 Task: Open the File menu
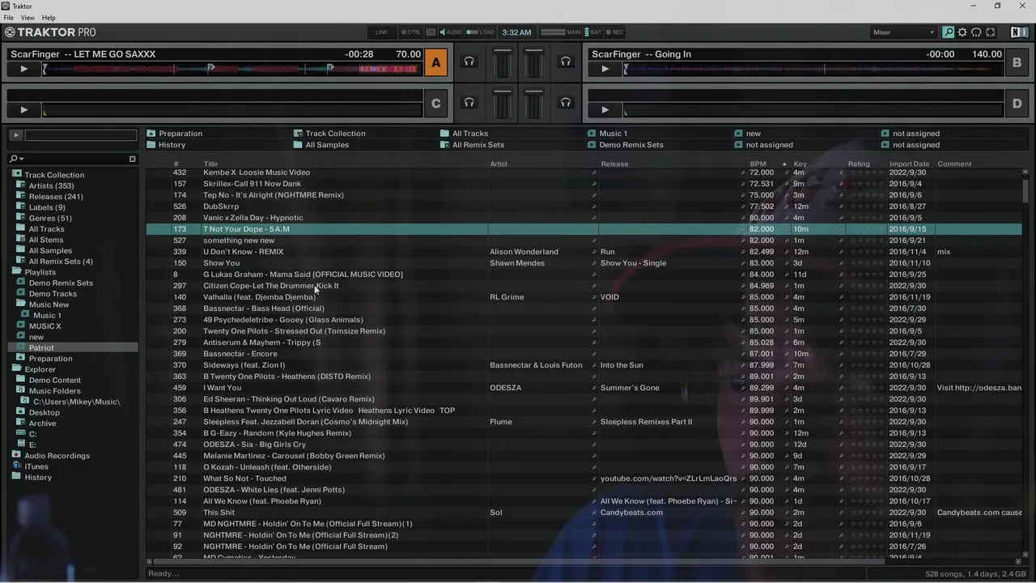point(9,18)
